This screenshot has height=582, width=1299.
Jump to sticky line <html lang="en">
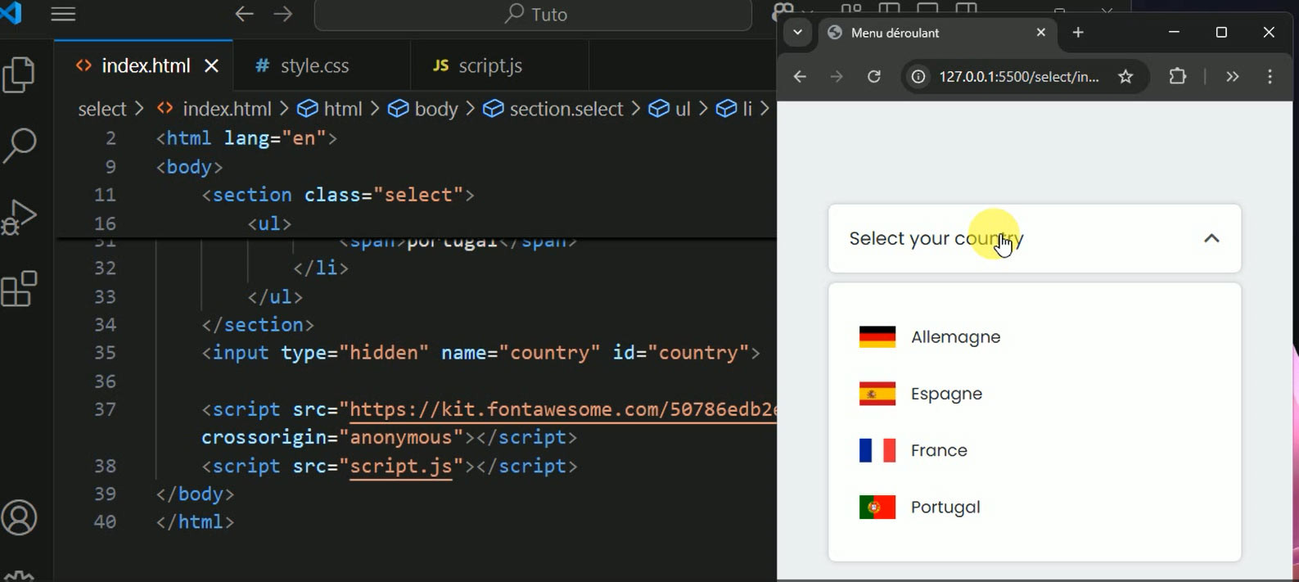(246, 138)
